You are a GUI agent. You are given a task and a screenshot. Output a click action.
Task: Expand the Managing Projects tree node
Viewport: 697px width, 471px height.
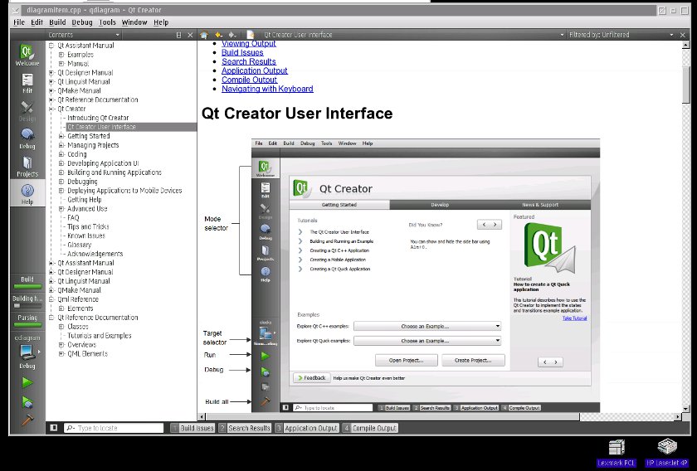[x=61, y=145]
